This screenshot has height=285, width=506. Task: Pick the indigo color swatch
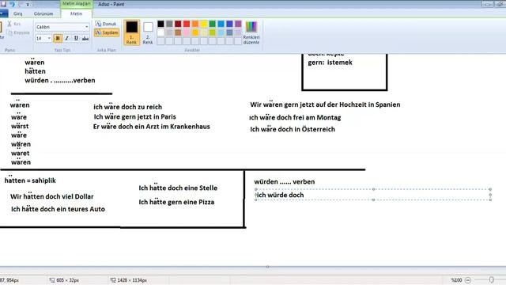click(x=229, y=24)
